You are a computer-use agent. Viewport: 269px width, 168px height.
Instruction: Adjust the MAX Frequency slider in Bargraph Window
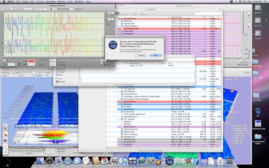coord(239,63)
